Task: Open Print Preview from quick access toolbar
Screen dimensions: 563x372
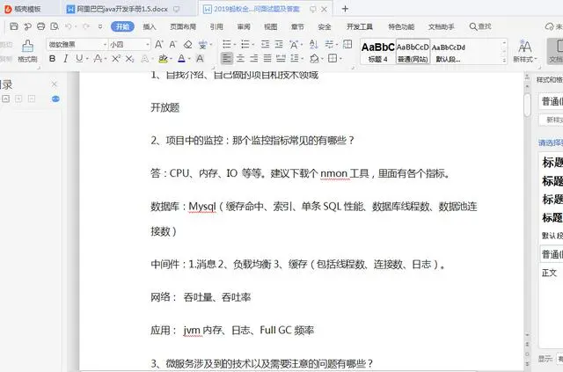Action: tap(55, 26)
